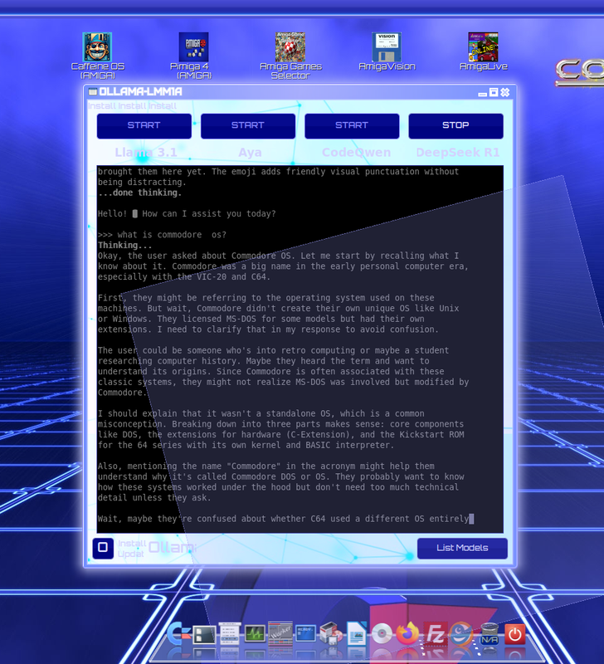
Task: Click the '...done thinking.' line
Action: [139, 193]
